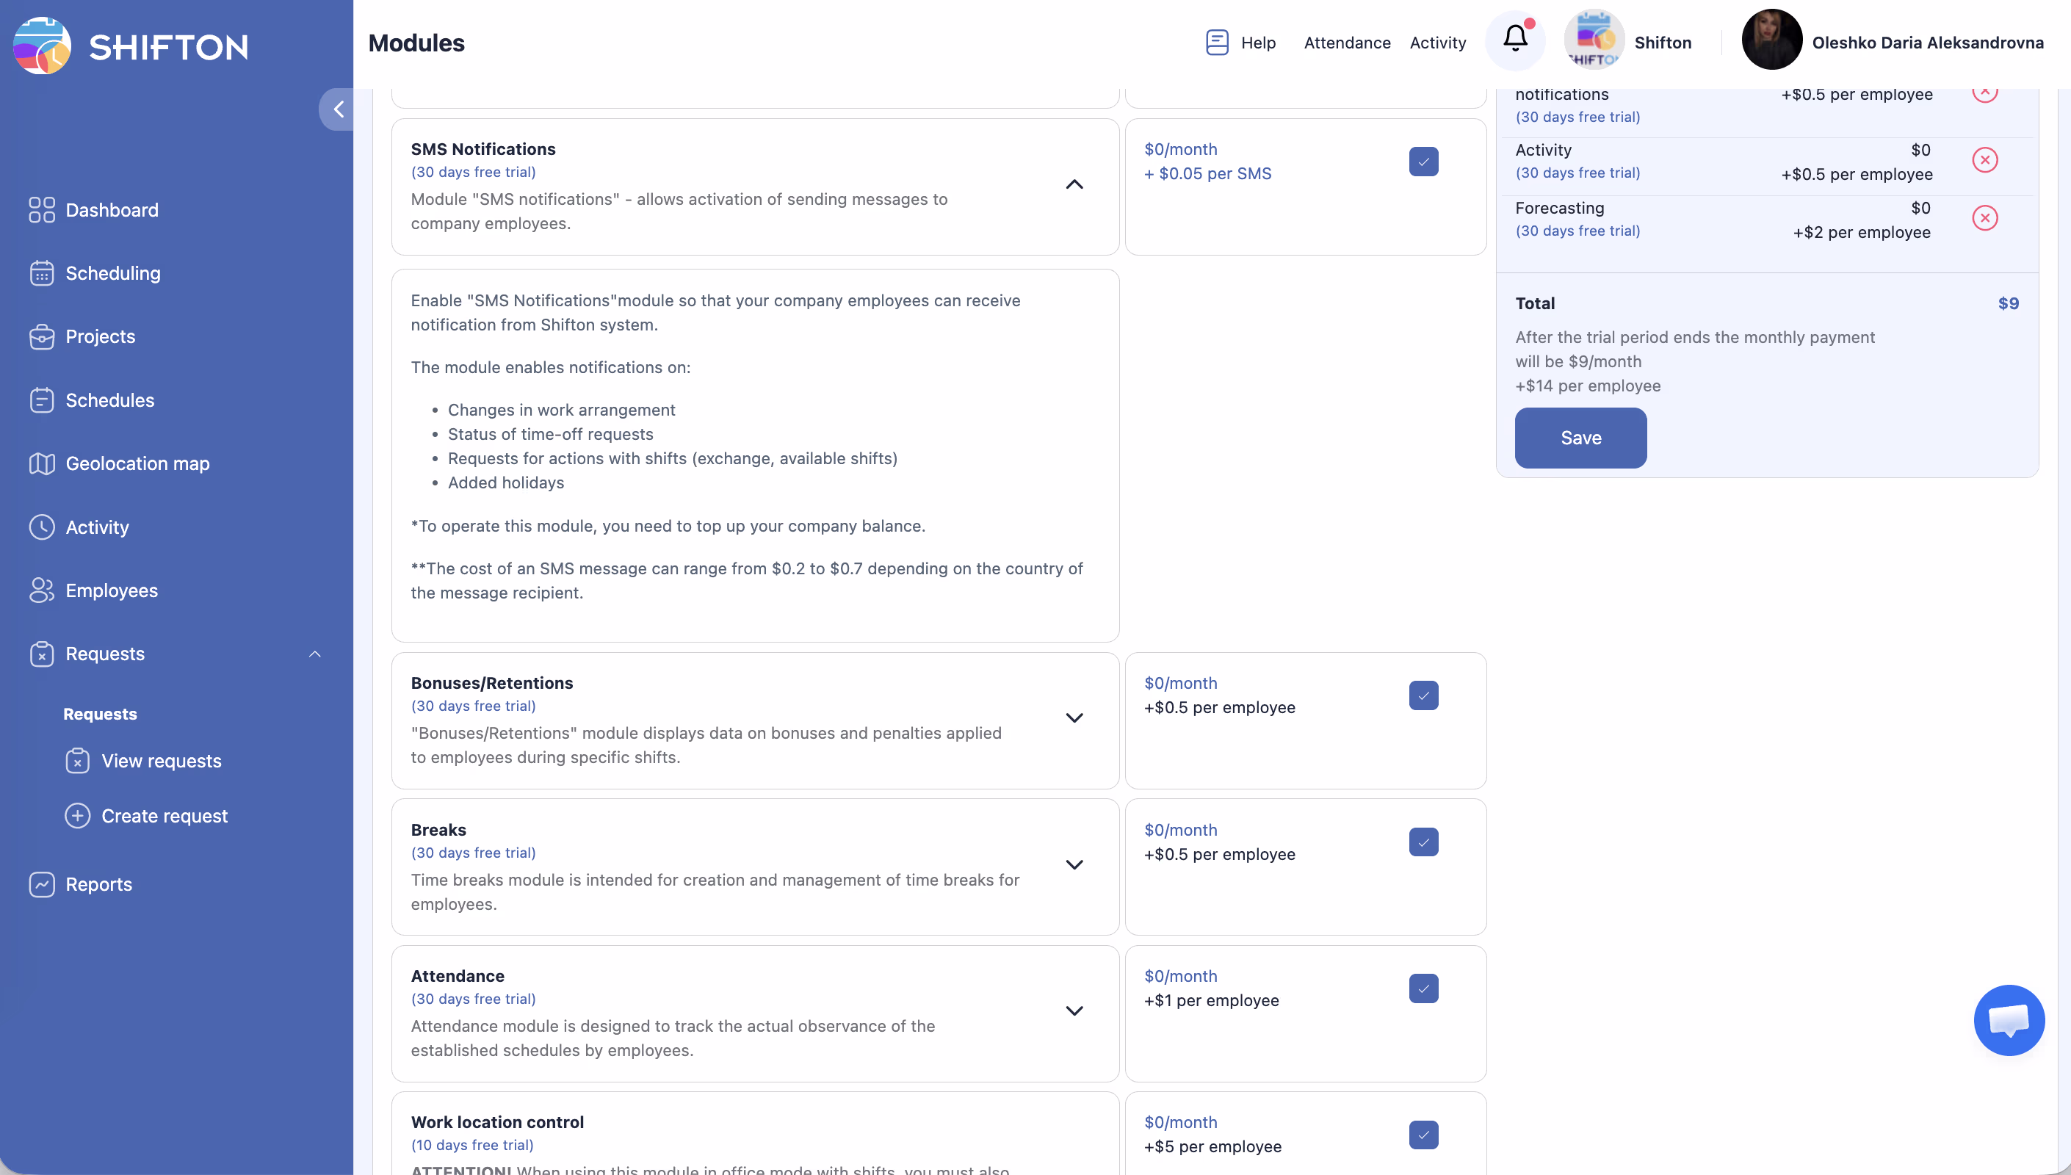Uncheck the SMS Notifications module checkbox
The height and width of the screenshot is (1175, 2071).
pyautogui.click(x=1423, y=162)
